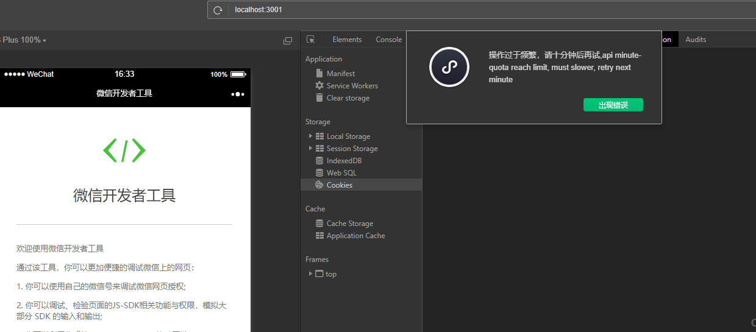The image size is (756, 332).
Task: Click the Application Cache grid icon
Action: (319, 235)
